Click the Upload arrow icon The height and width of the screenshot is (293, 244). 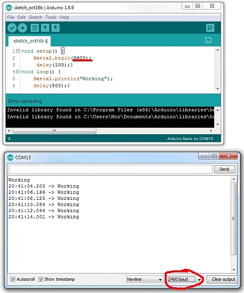(x=22, y=28)
